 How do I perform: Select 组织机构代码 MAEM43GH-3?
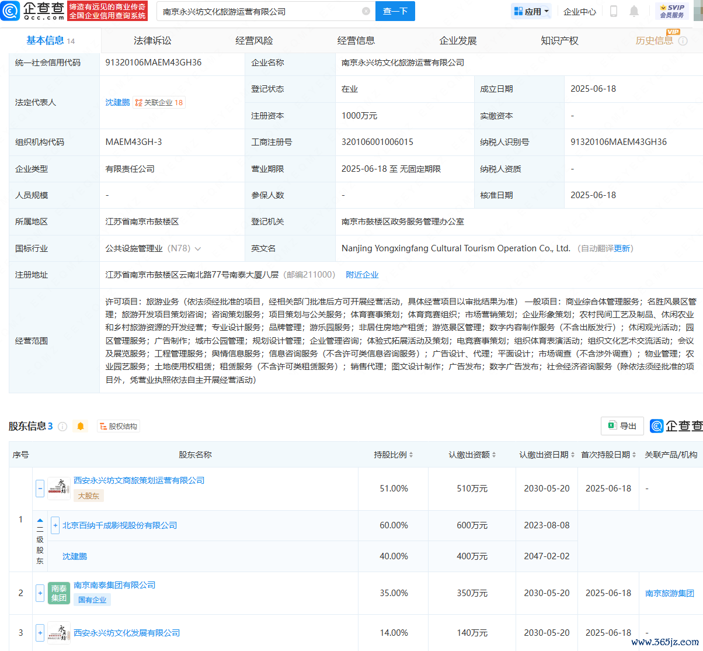click(x=134, y=142)
